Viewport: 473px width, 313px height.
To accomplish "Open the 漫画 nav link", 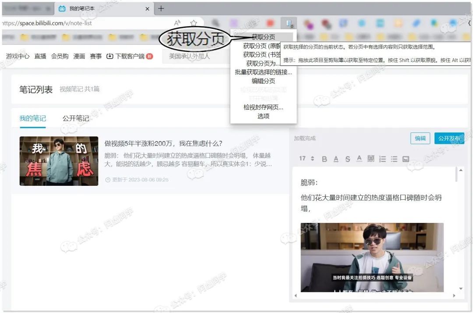I will coord(79,56).
